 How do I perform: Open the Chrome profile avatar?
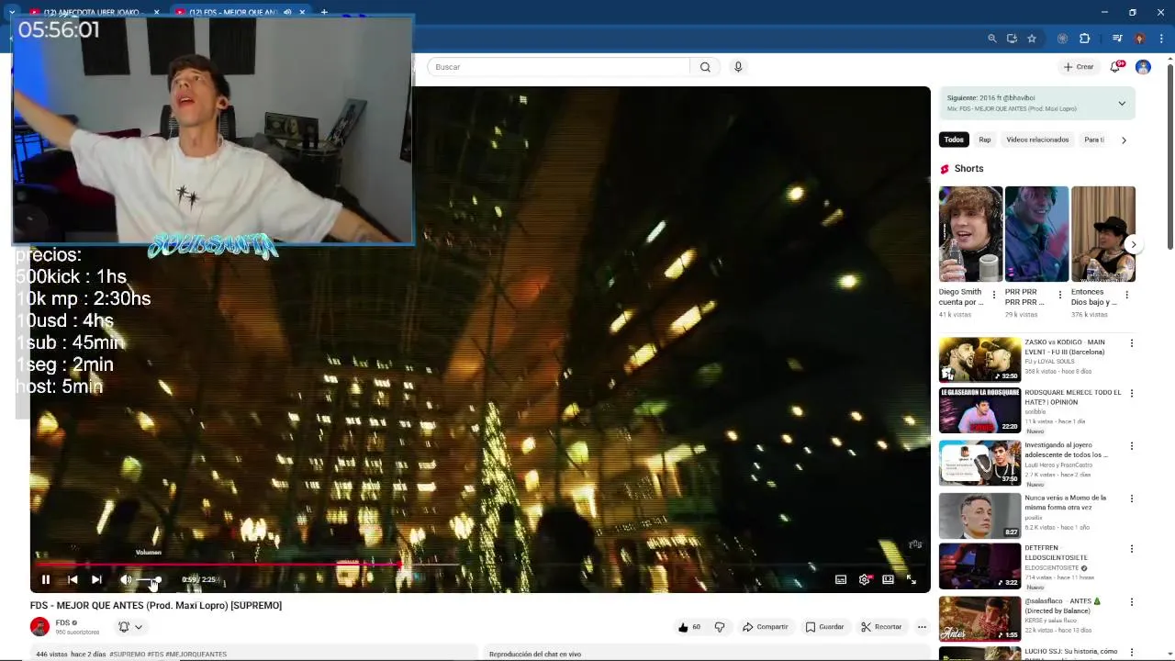1139,39
